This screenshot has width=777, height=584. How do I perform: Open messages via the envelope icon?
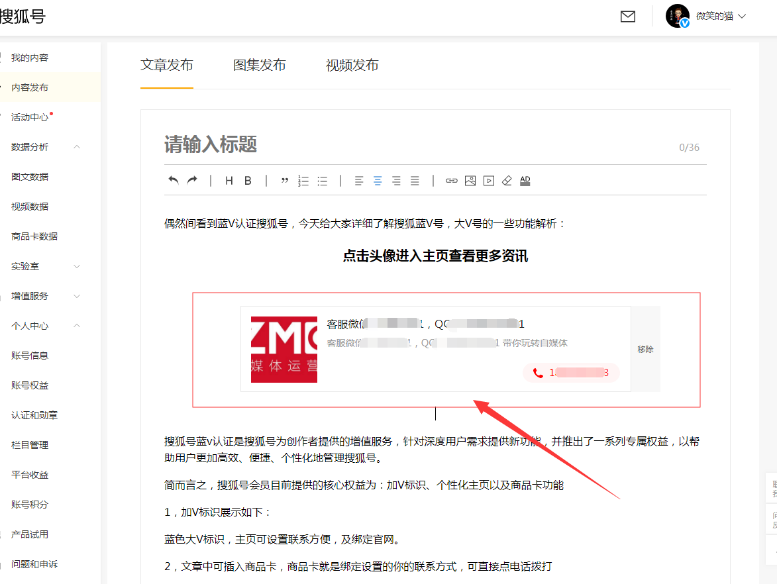(627, 16)
